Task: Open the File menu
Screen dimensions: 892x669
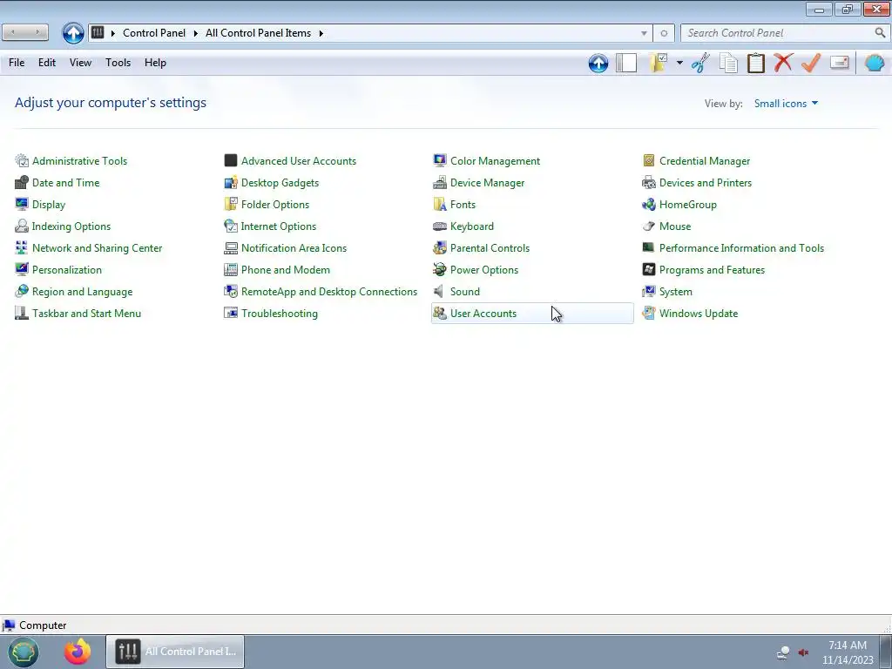Action: 17,63
